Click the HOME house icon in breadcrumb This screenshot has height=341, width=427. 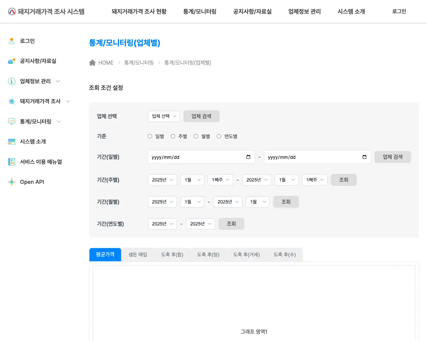(92, 62)
